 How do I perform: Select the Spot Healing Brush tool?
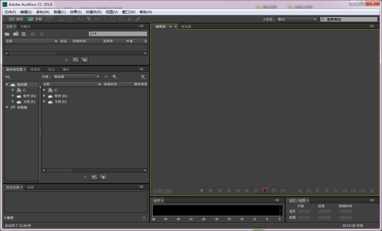[138, 19]
